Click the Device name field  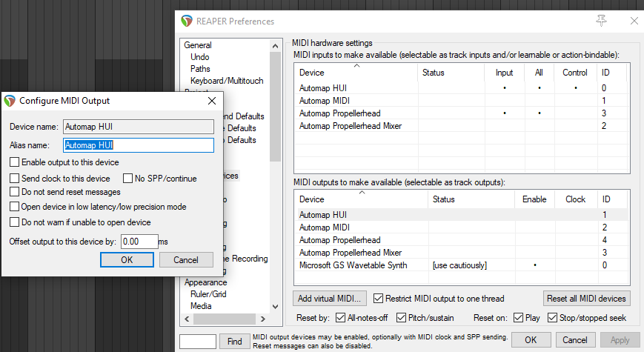coord(139,127)
